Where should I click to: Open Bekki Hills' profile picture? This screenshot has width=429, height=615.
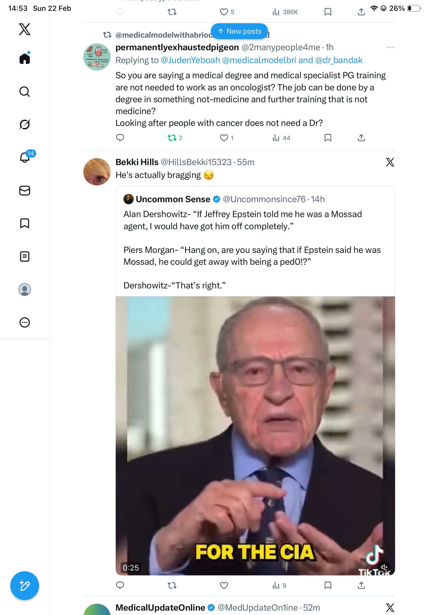coord(97,172)
